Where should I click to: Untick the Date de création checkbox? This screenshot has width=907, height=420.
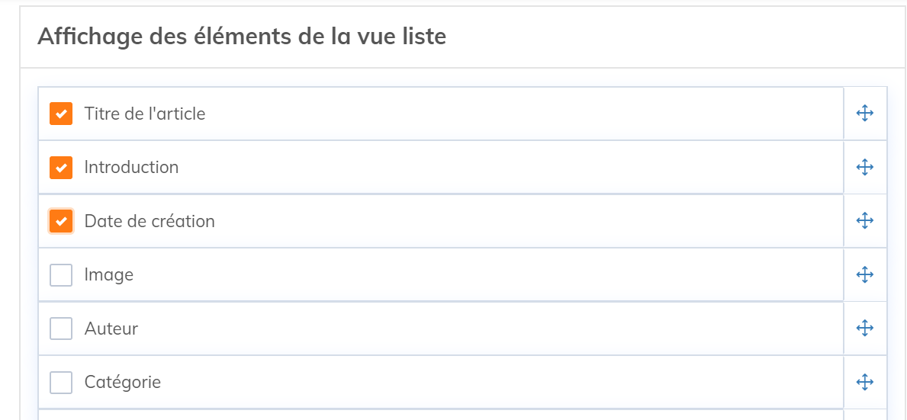pos(61,221)
